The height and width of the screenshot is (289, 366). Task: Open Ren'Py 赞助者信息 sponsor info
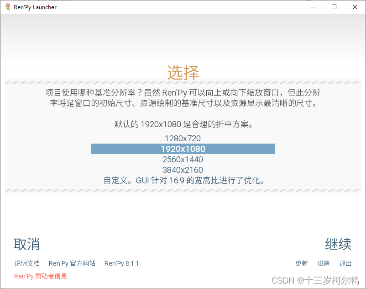tap(41, 276)
